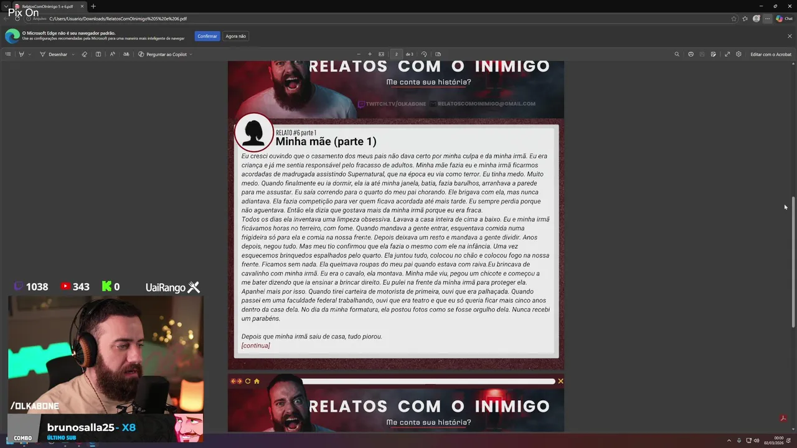Open the PDF search tool

pyautogui.click(x=677, y=54)
